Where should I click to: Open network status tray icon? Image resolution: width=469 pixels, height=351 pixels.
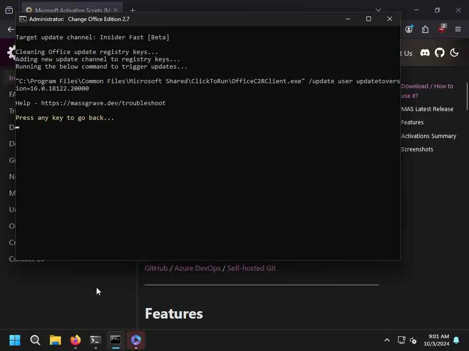tap(401, 340)
